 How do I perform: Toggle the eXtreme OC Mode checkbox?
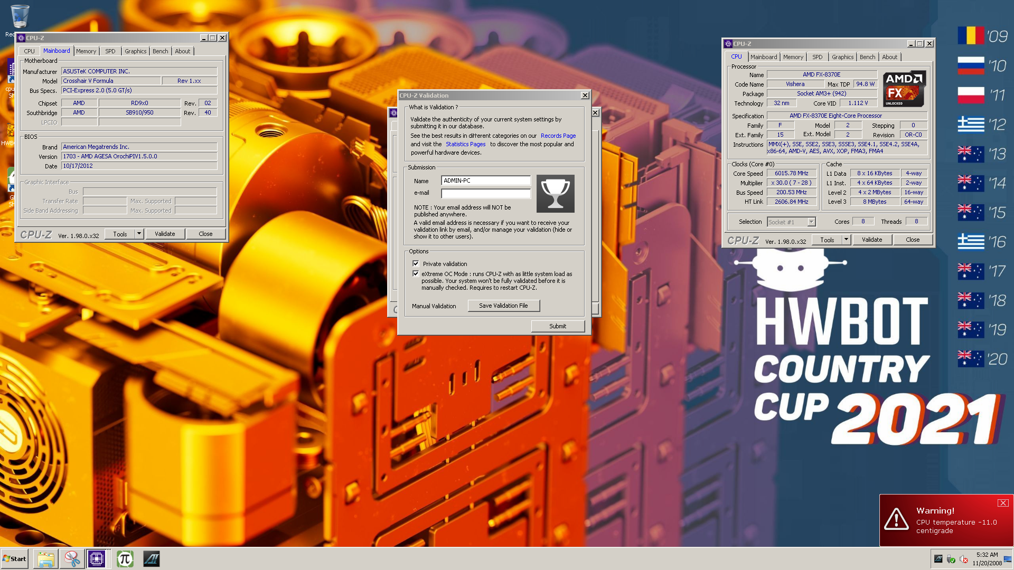point(416,273)
